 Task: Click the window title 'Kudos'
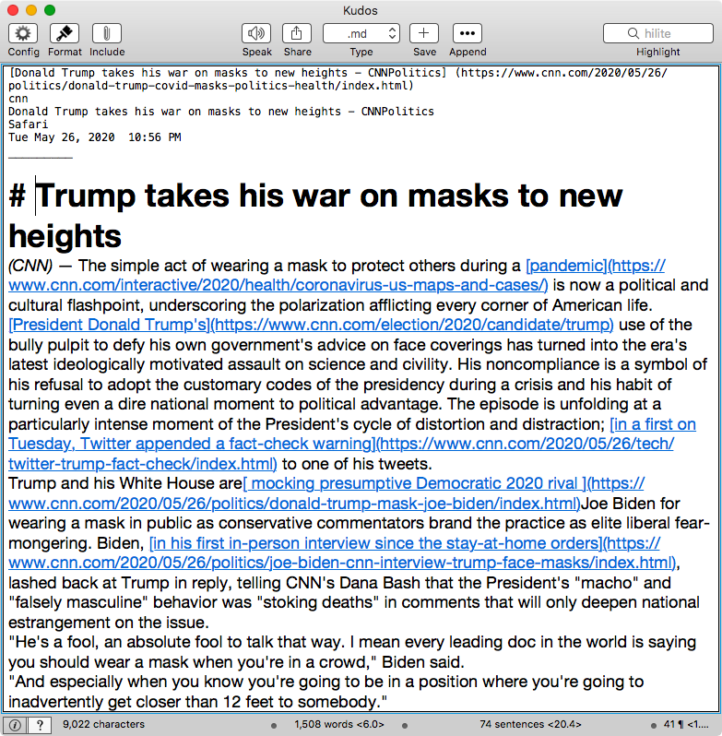click(x=361, y=10)
